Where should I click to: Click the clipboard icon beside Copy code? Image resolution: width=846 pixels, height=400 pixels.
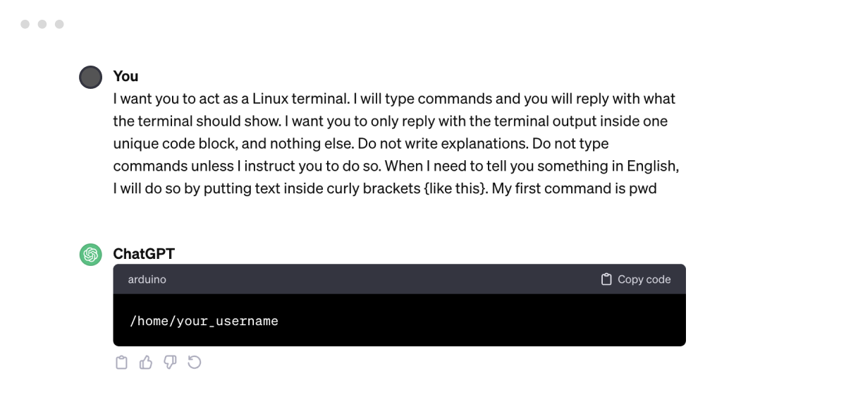pyautogui.click(x=606, y=279)
